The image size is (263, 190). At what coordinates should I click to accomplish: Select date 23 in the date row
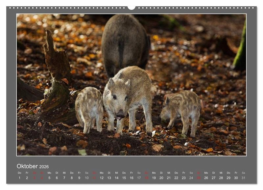[184, 178]
